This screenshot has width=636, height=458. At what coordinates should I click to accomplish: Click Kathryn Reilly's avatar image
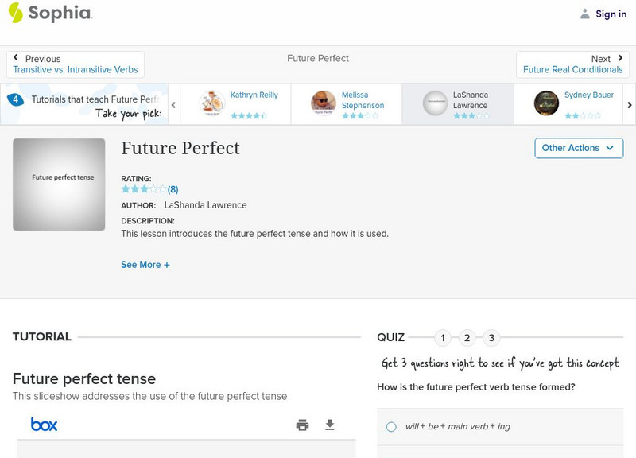click(212, 103)
